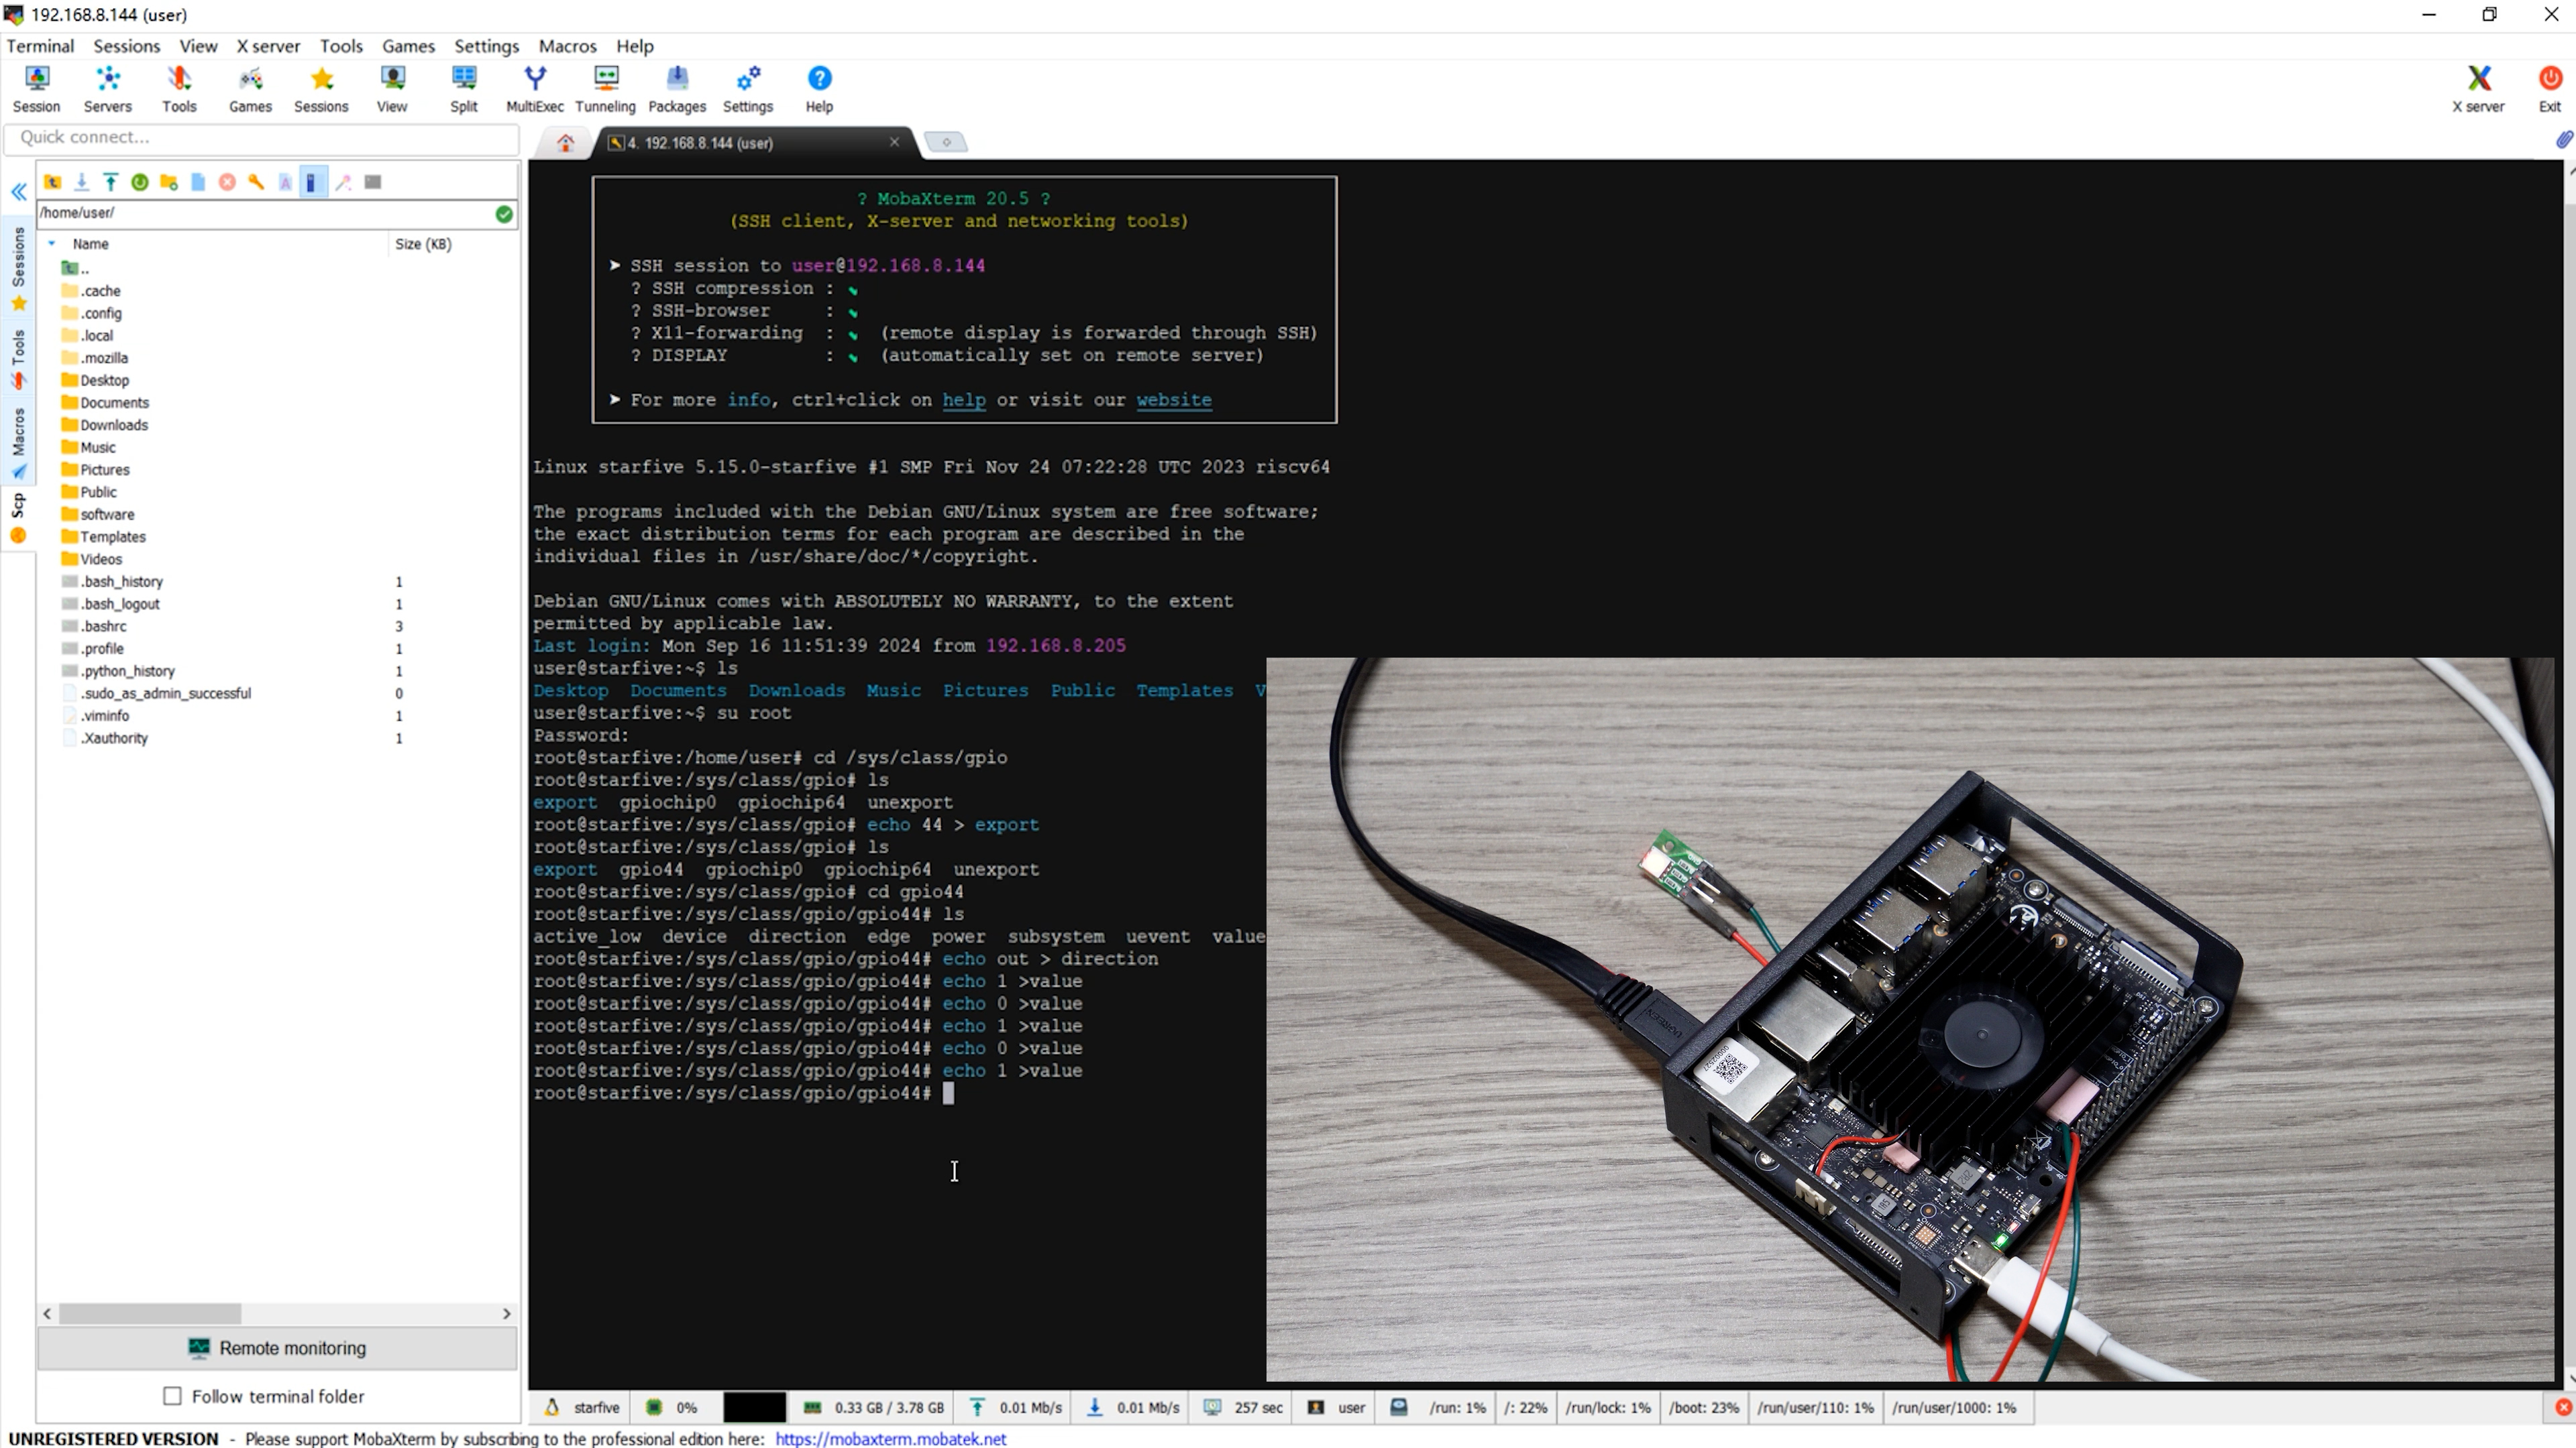
Task: Refresh the remote folder with green icon
Action: coord(140,182)
